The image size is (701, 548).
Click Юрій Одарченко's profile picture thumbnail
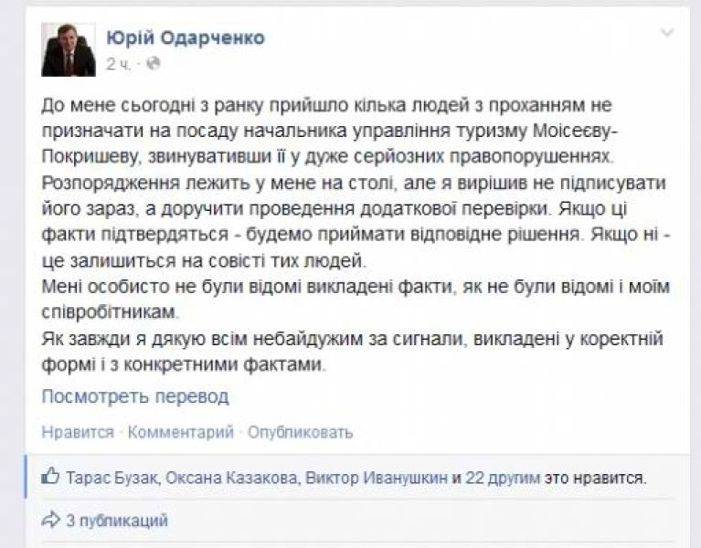coord(69,49)
